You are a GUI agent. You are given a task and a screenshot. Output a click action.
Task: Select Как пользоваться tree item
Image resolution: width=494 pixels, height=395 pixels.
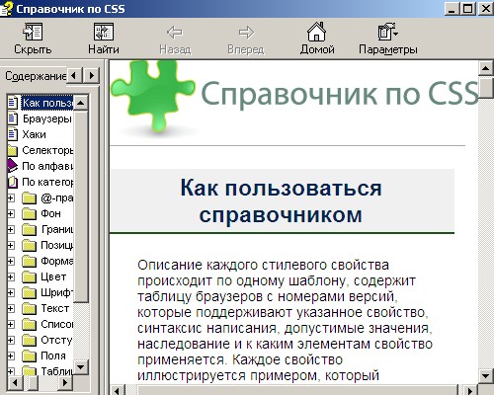point(47,103)
